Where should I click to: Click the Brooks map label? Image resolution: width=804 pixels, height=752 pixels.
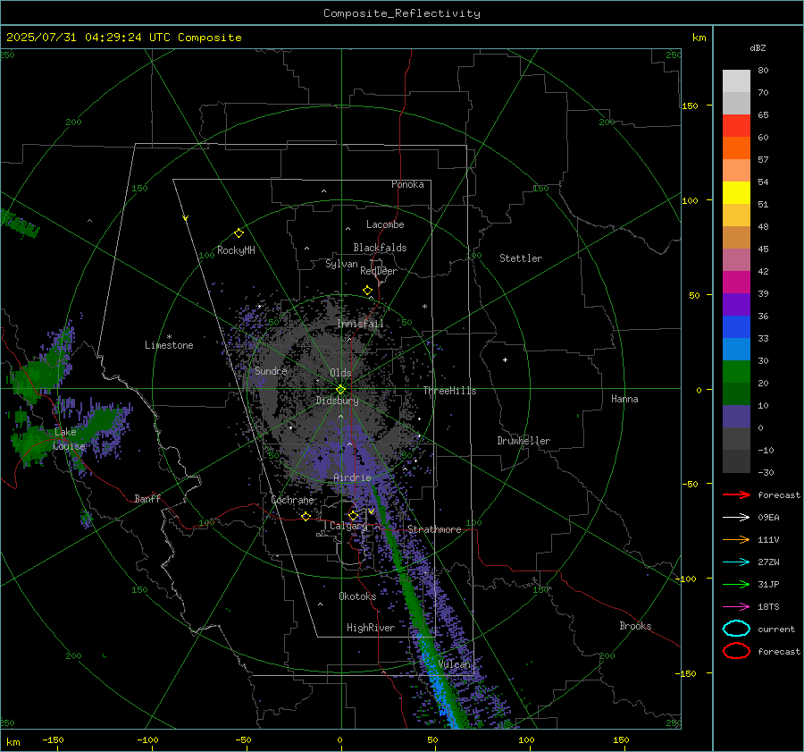coord(635,626)
